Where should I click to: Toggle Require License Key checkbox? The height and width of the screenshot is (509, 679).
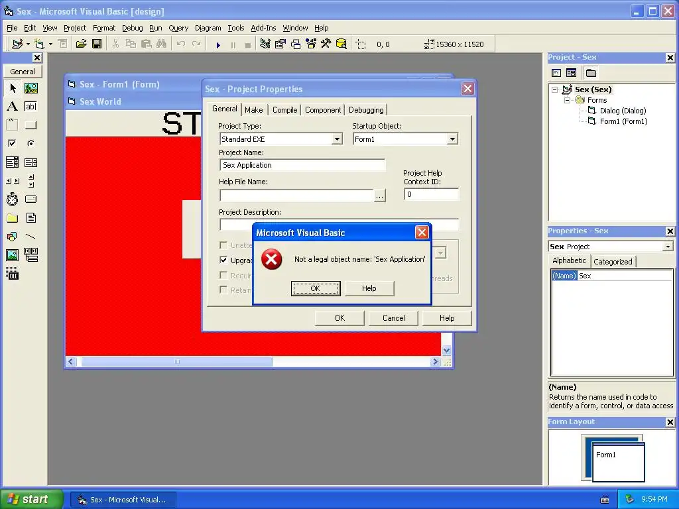(x=223, y=275)
